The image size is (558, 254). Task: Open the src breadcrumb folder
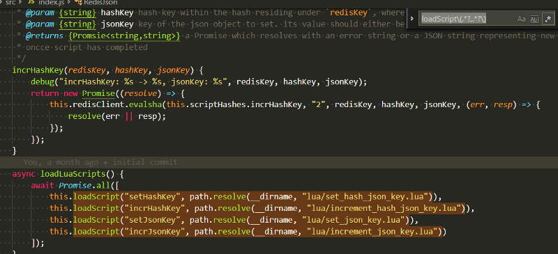point(10,2)
